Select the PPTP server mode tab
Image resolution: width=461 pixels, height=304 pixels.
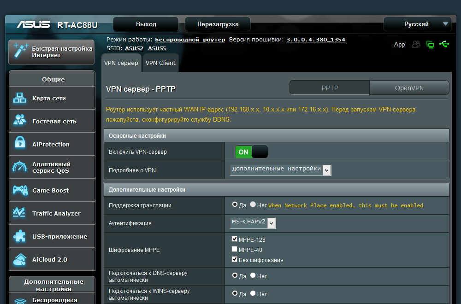point(330,88)
